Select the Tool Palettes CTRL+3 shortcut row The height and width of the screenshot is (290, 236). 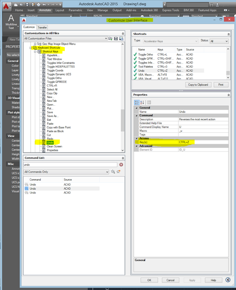(168, 67)
